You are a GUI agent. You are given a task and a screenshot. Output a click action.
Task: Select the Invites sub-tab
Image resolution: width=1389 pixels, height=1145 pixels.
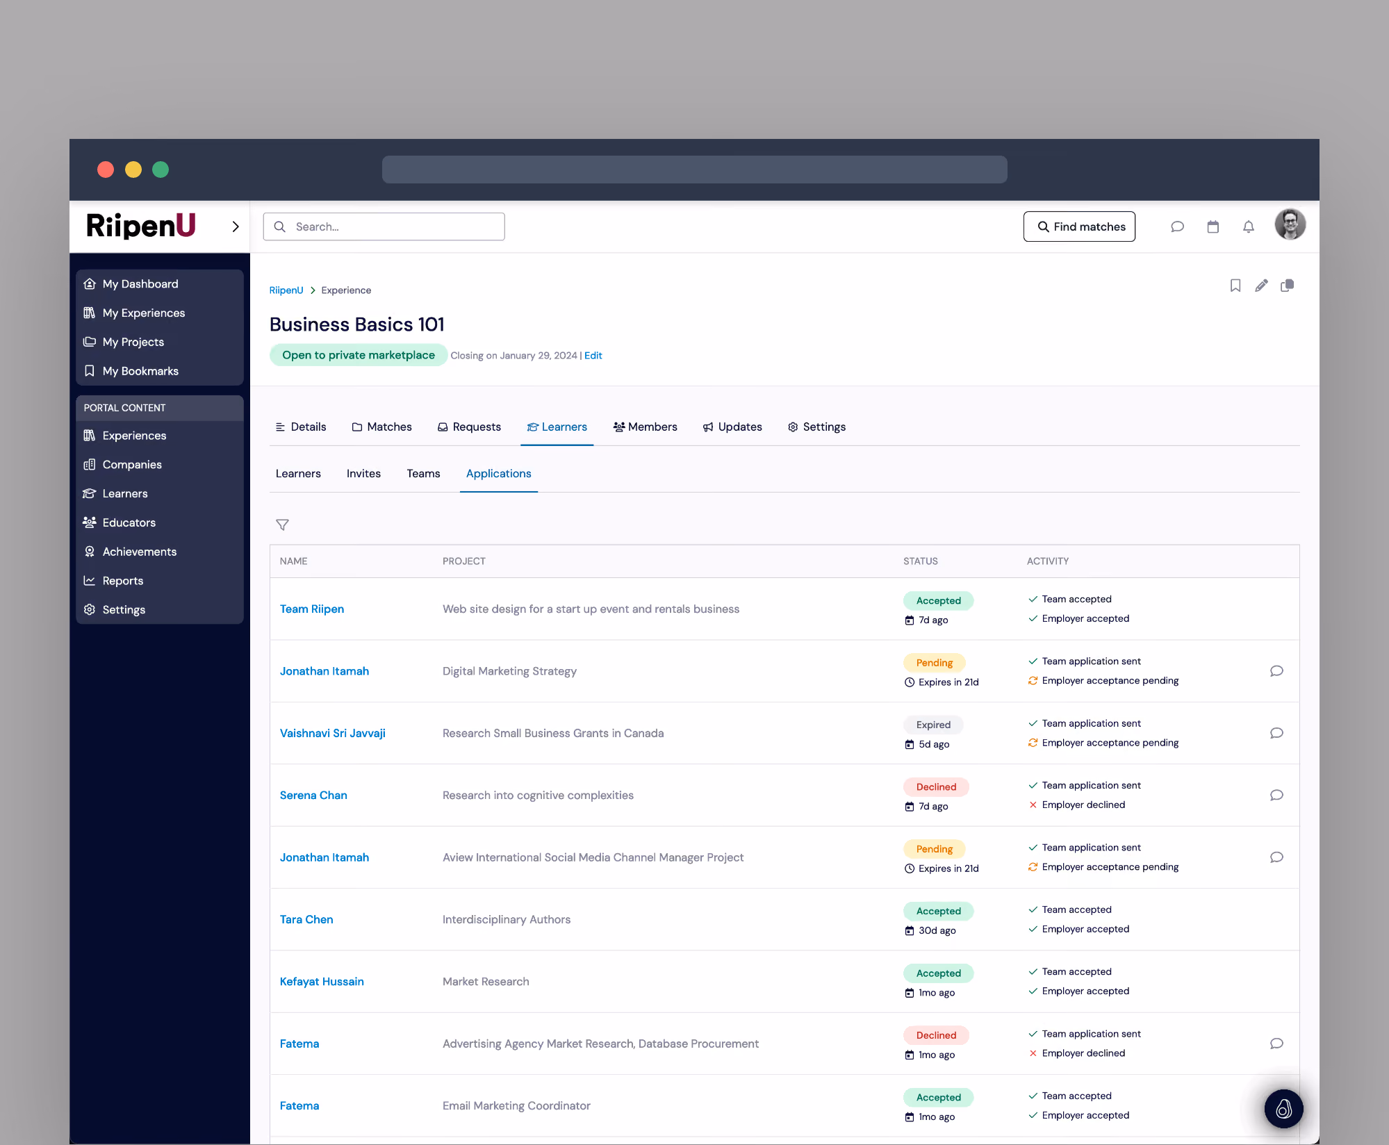click(x=363, y=474)
